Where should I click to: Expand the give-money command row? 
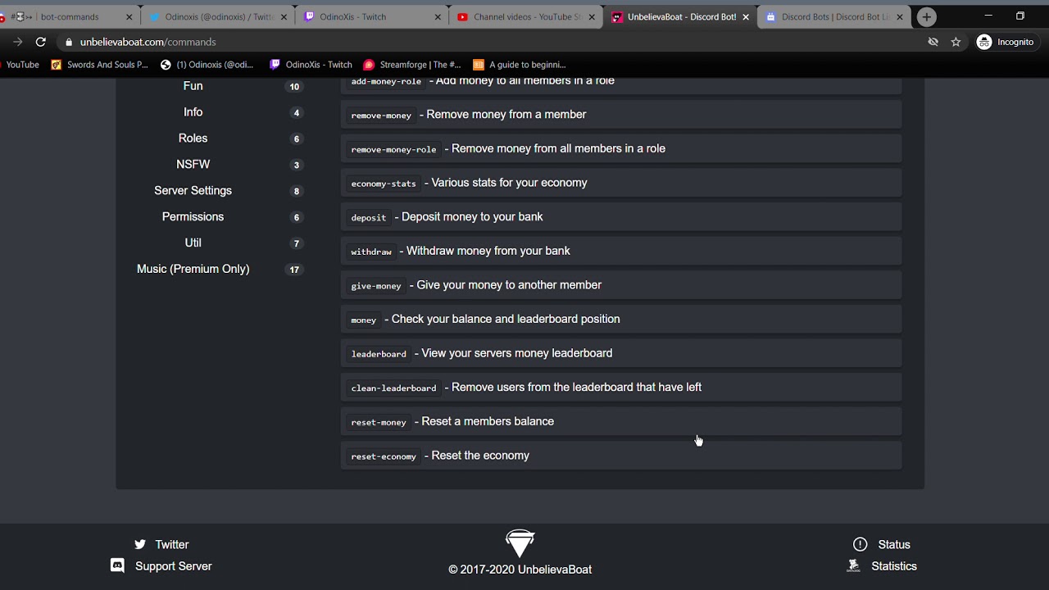click(621, 285)
